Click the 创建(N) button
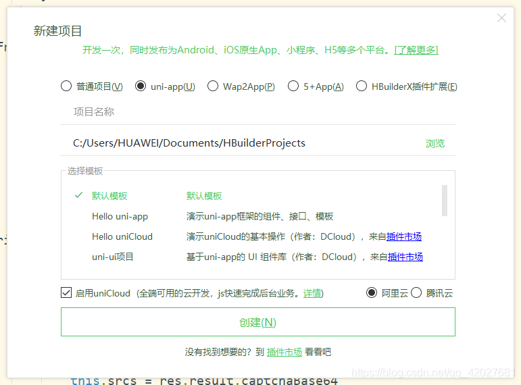Image resolution: width=521 pixels, height=385 pixels. coord(258,322)
